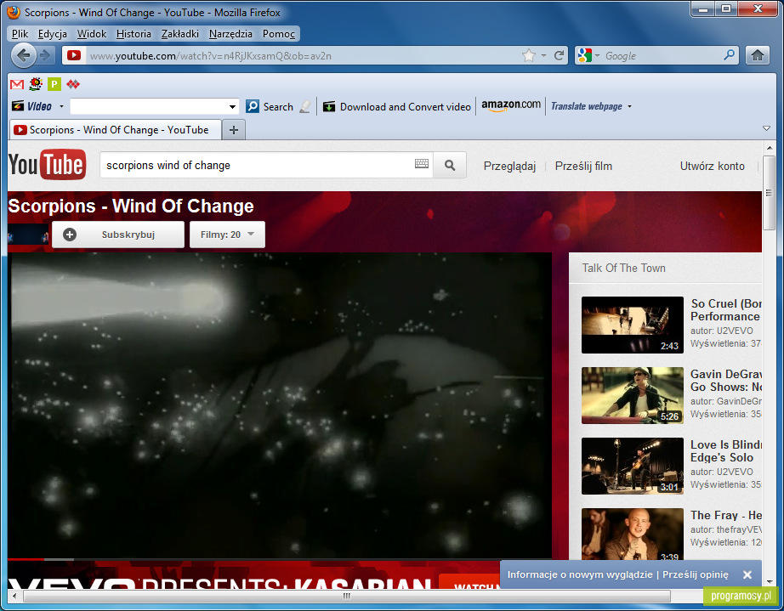Click the channel avatar beside Subskrybuj

(x=28, y=235)
